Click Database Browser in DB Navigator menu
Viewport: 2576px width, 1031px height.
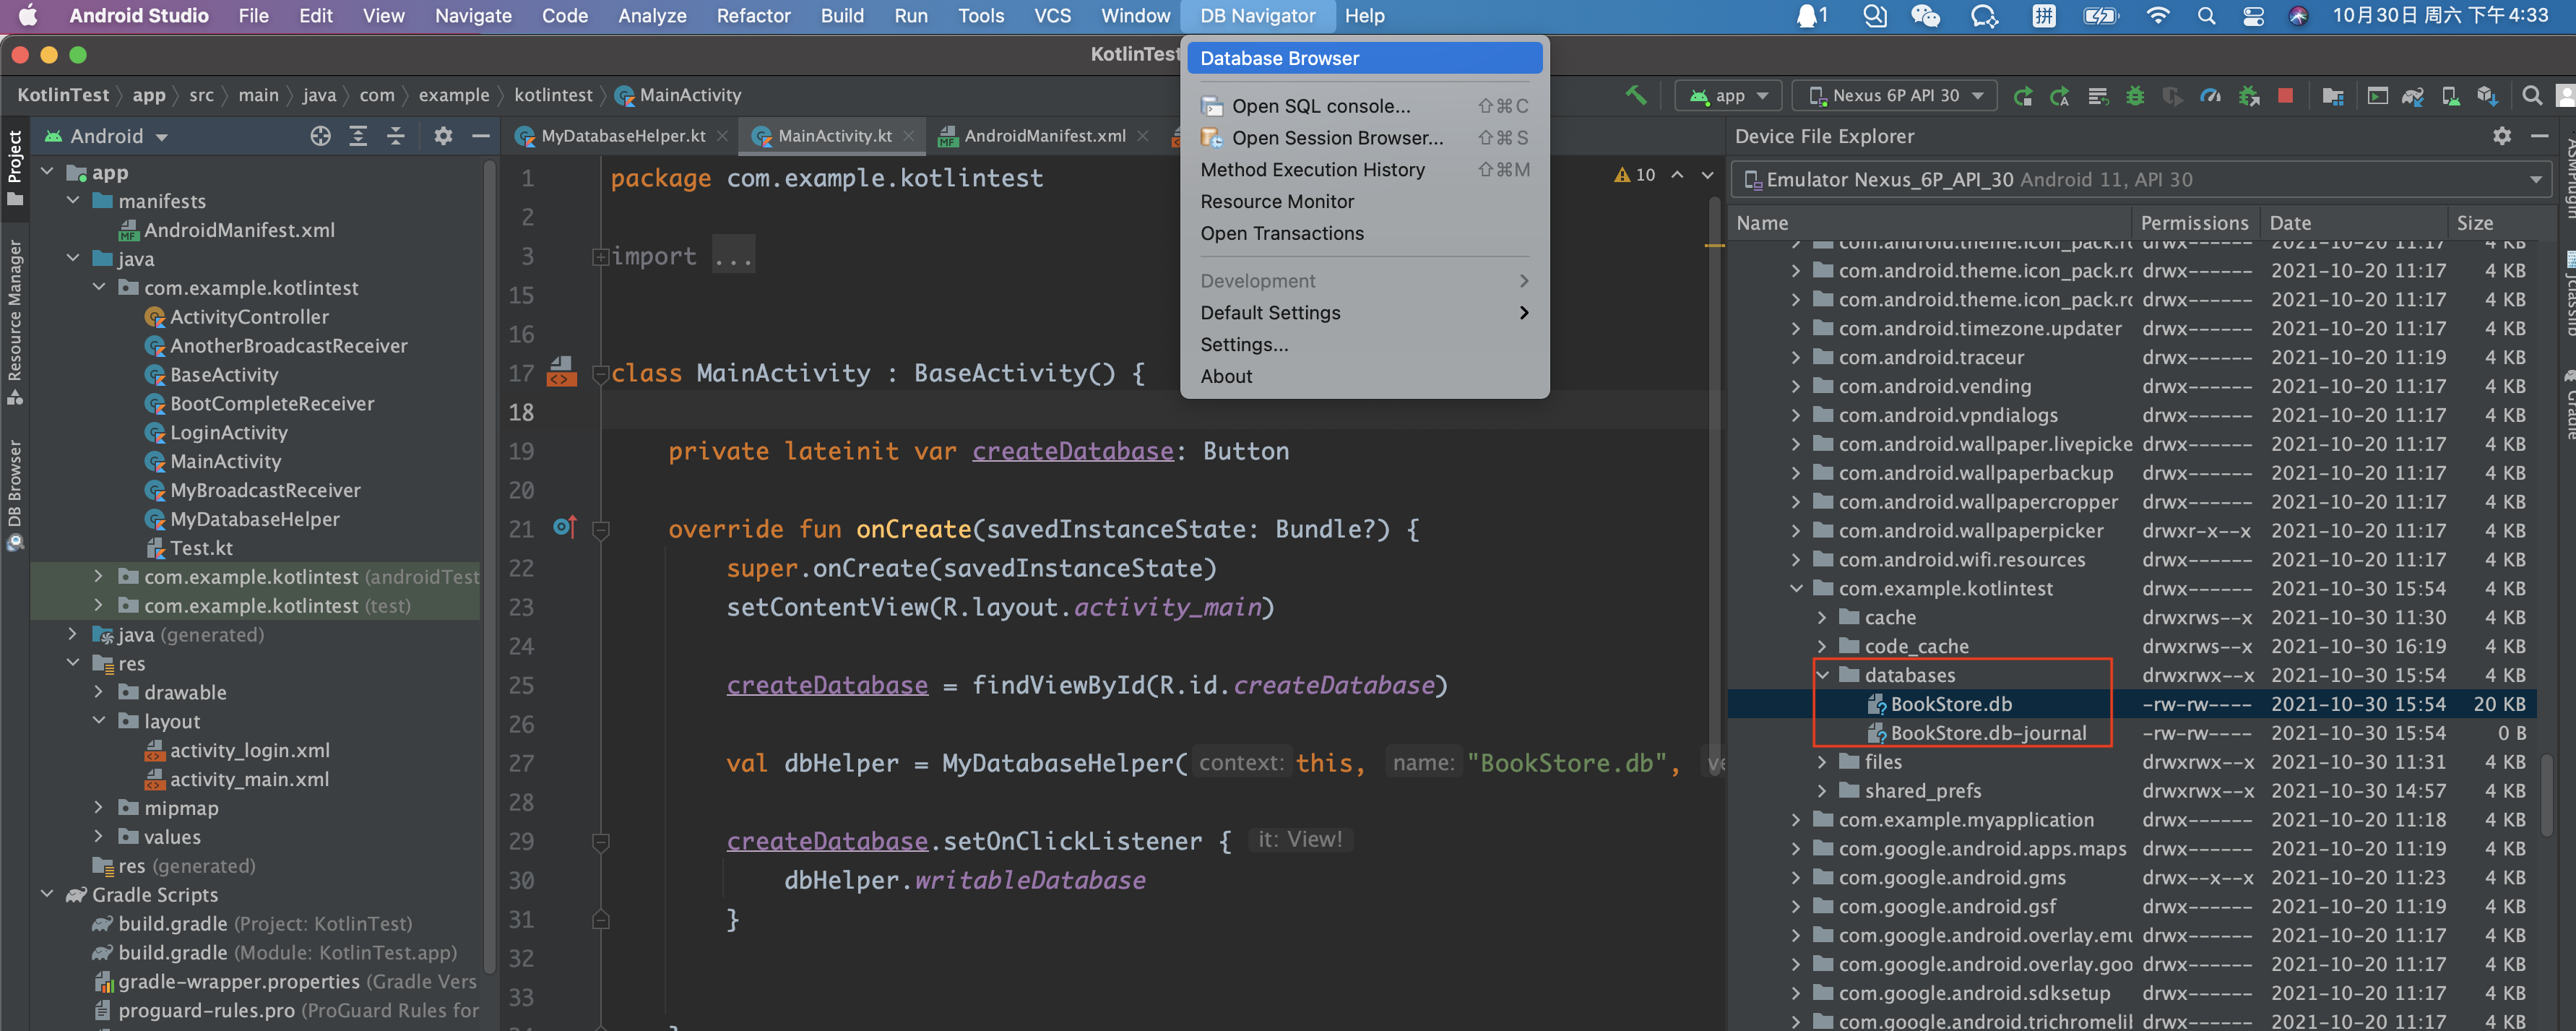pos(1279,58)
